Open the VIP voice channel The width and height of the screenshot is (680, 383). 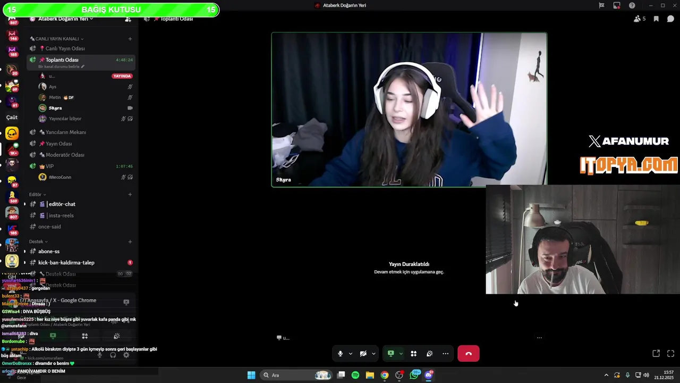pyautogui.click(x=81, y=166)
